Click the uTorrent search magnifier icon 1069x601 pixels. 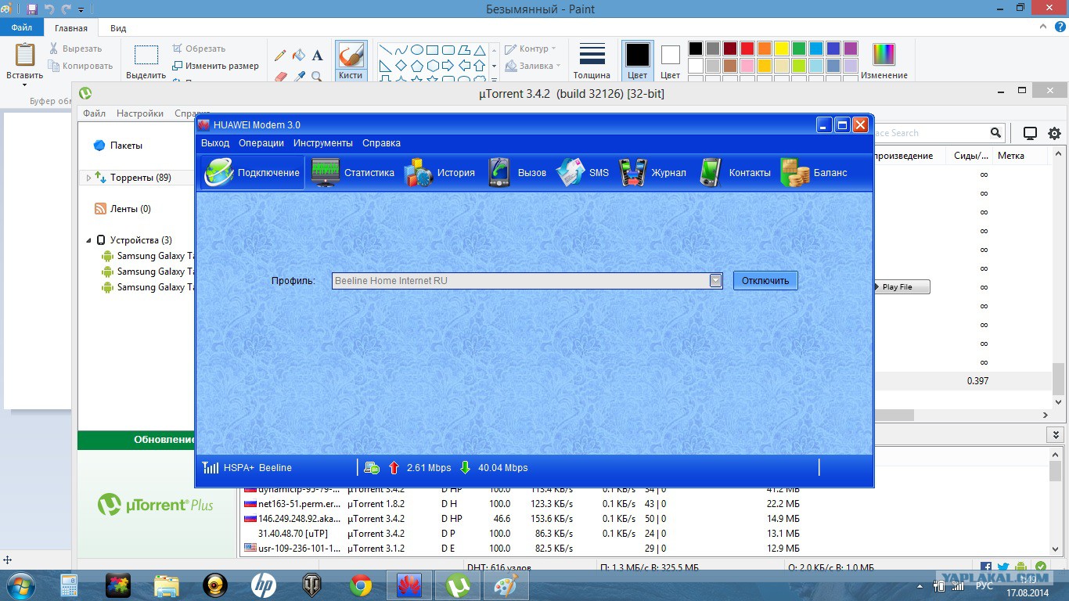[995, 133]
